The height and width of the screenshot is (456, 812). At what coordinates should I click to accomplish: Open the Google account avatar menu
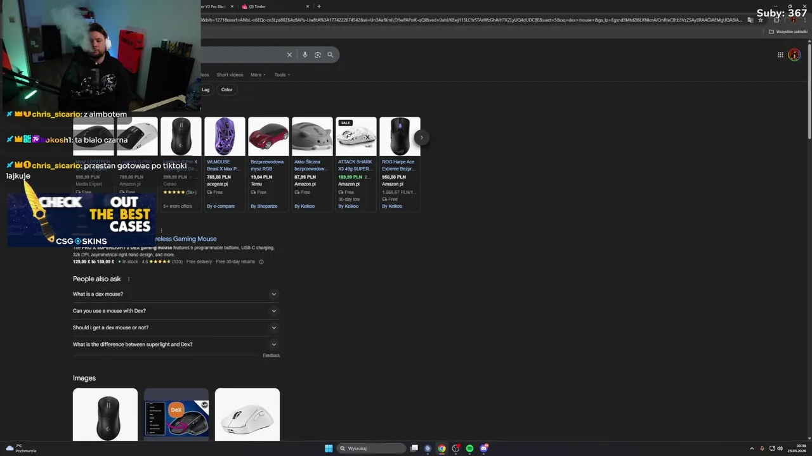pyautogui.click(x=794, y=54)
